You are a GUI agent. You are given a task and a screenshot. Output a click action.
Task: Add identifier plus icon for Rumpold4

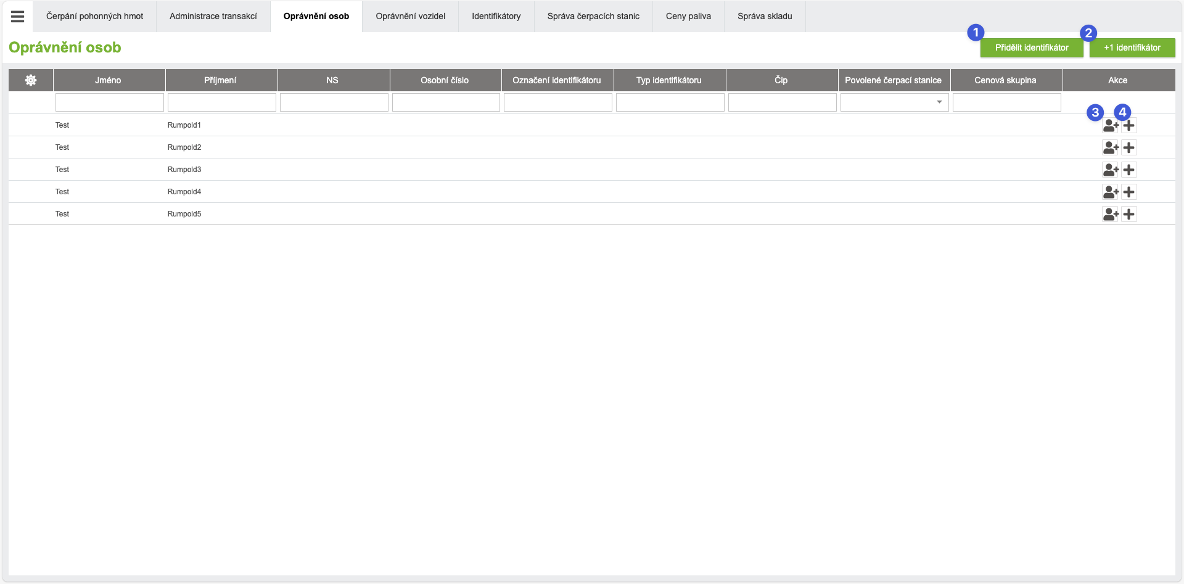[1129, 192]
